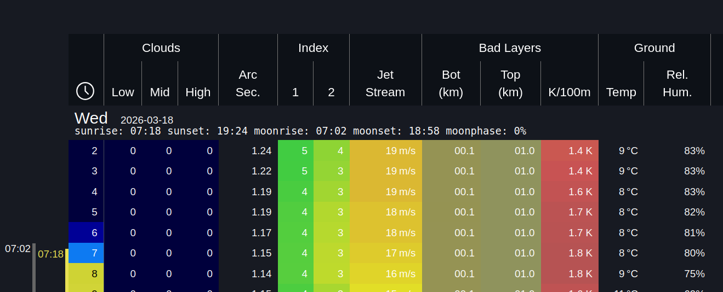Screen dimensions: 723x292
Task: Click the K/100m column header
Action: pyautogui.click(x=569, y=92)
